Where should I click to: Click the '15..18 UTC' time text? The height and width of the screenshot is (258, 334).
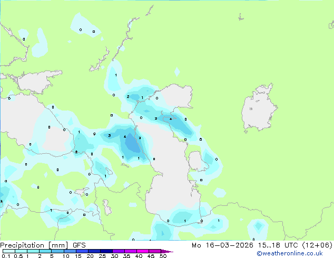click(278, 245)
